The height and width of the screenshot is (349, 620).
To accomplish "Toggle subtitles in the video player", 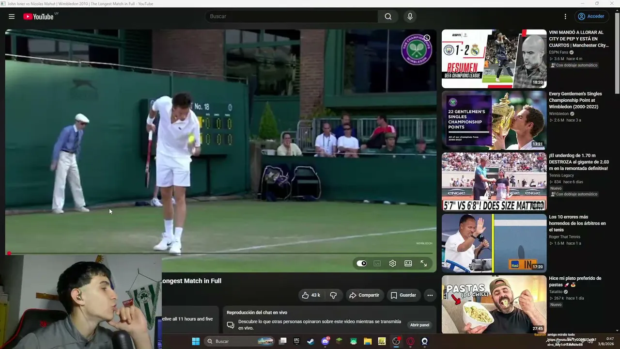I will pos(377,263).
